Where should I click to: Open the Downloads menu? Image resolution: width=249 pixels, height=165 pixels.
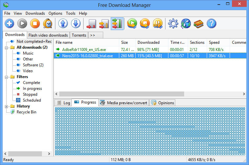35,13
